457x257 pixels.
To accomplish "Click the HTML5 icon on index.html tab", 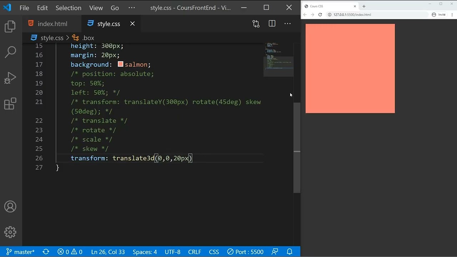I will click(31, 24).
